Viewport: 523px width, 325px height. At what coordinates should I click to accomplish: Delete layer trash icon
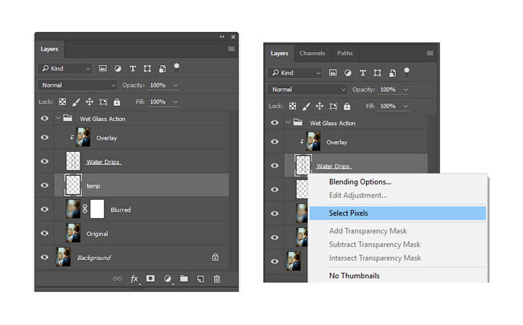click(x=216, y=278)
